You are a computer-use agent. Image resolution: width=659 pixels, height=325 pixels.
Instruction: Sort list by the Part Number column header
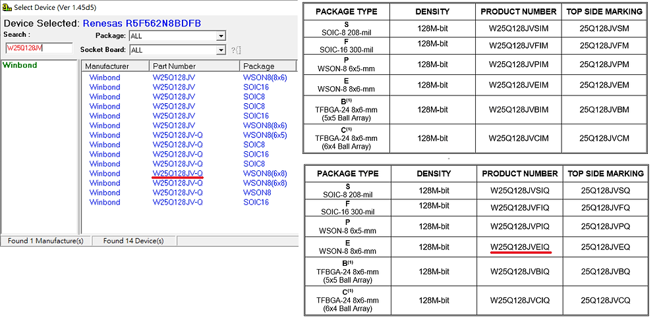click(x=194, y=66)
